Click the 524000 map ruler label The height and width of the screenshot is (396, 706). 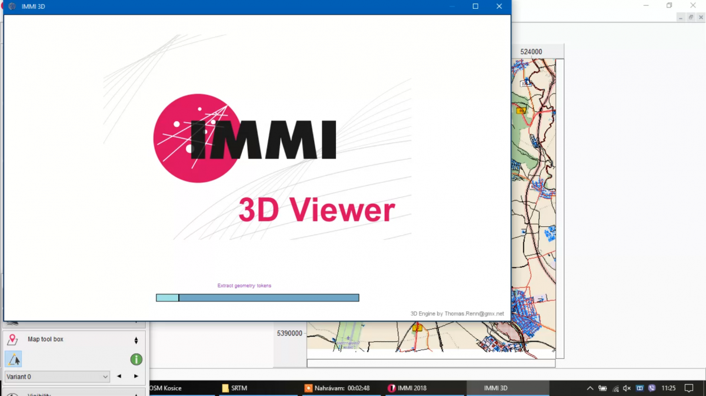click(531, 52)
